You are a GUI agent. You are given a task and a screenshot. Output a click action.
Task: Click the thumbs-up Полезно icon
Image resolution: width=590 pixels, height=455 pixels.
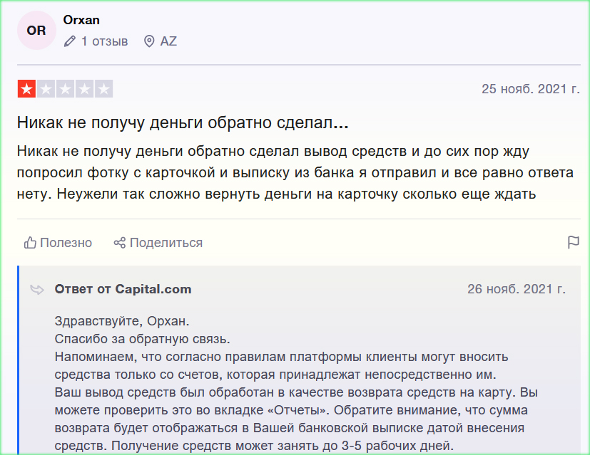point(30,242)
